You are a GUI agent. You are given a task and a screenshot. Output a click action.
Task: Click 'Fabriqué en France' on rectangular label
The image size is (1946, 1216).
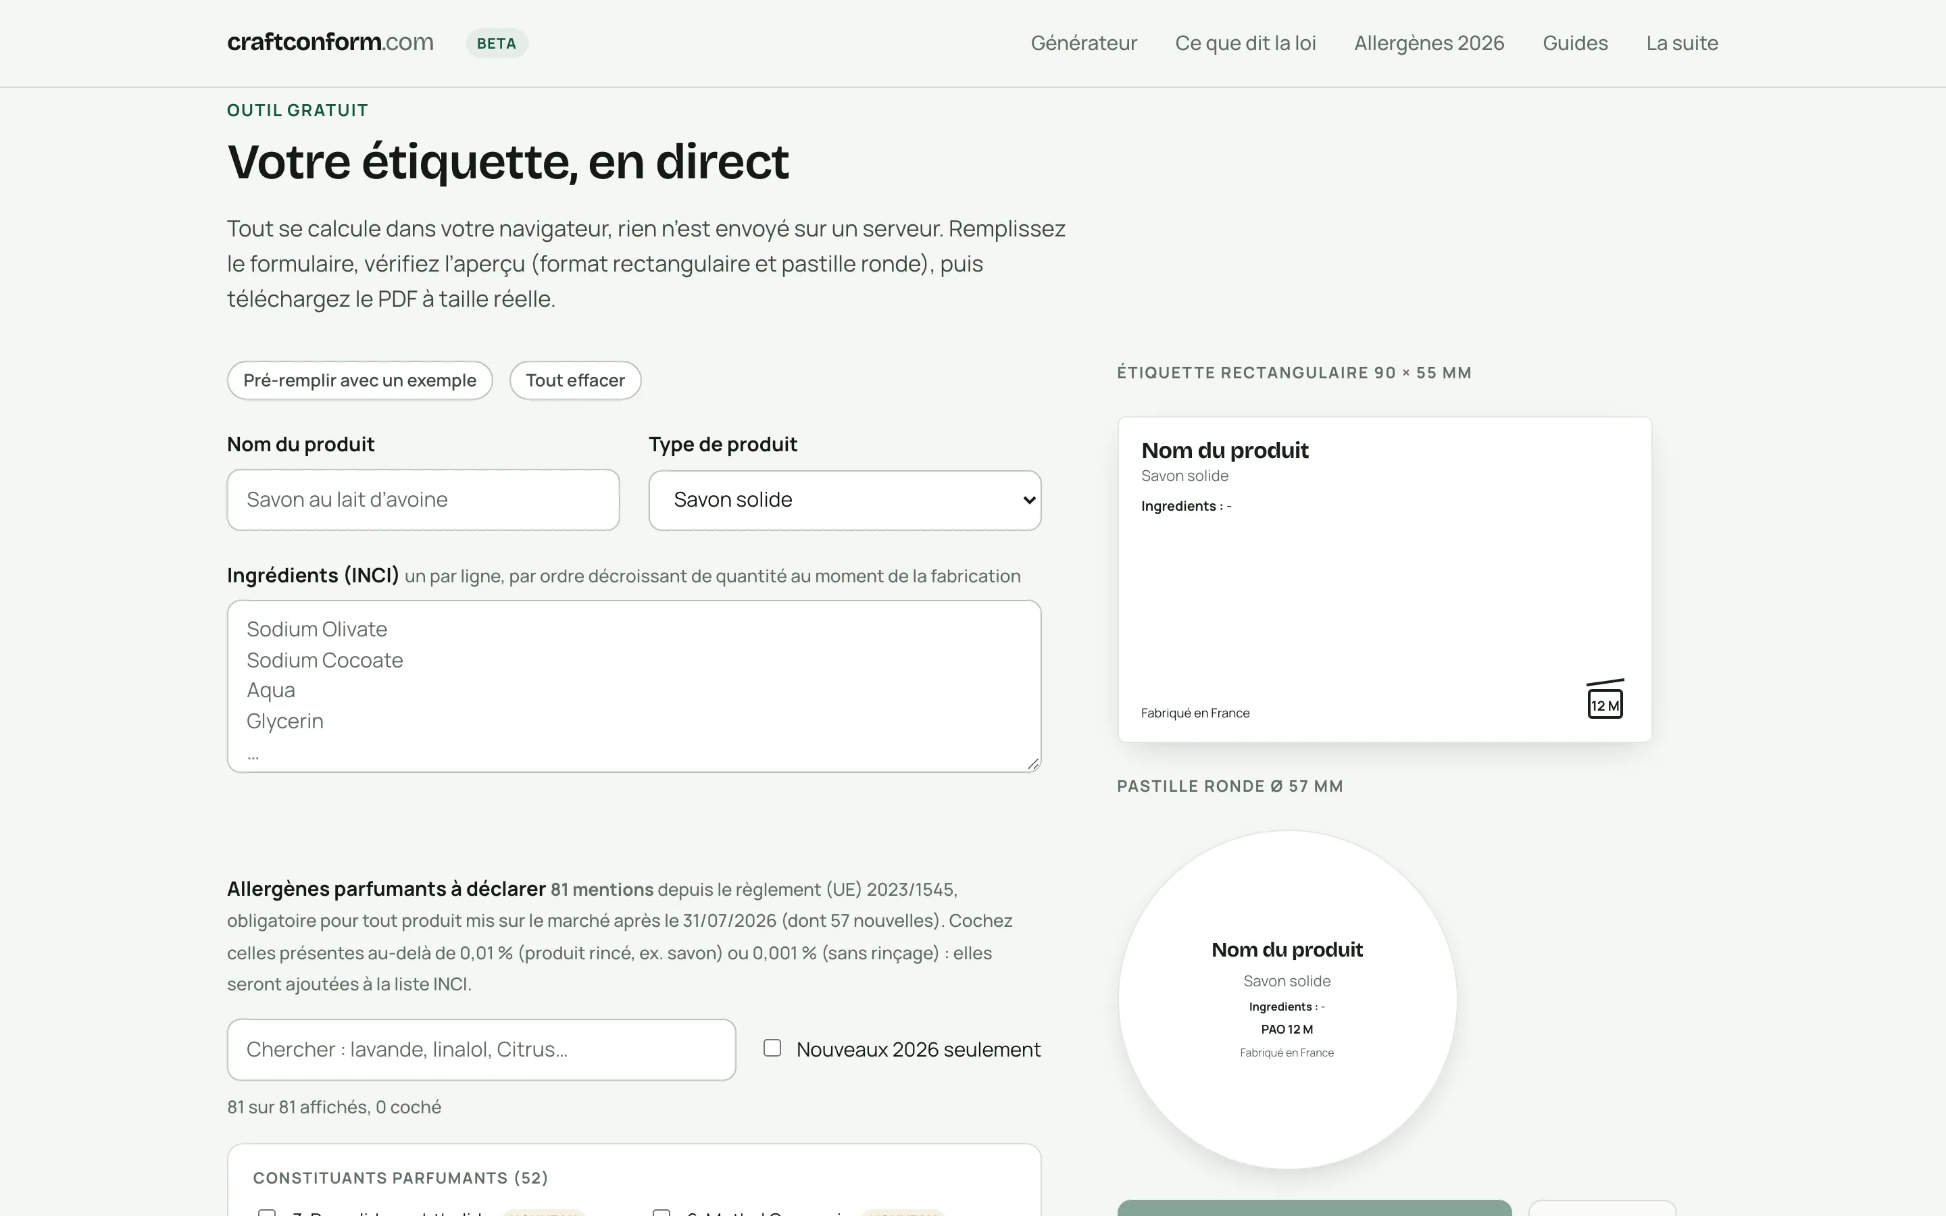[x=1195, y=713]
